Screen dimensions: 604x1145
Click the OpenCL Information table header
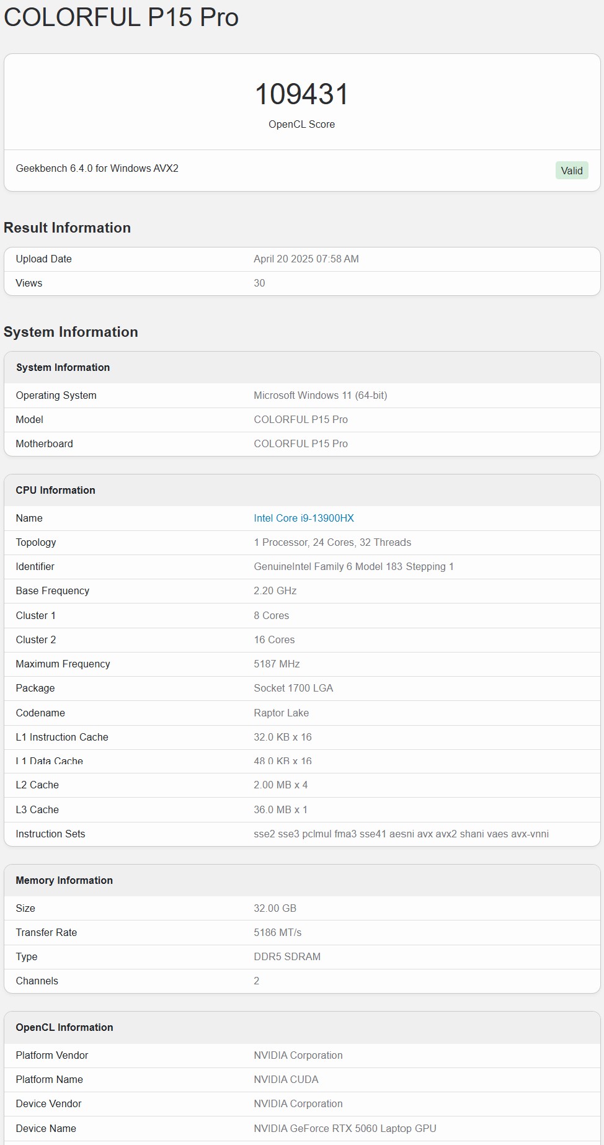click(x=64, y=1027)
